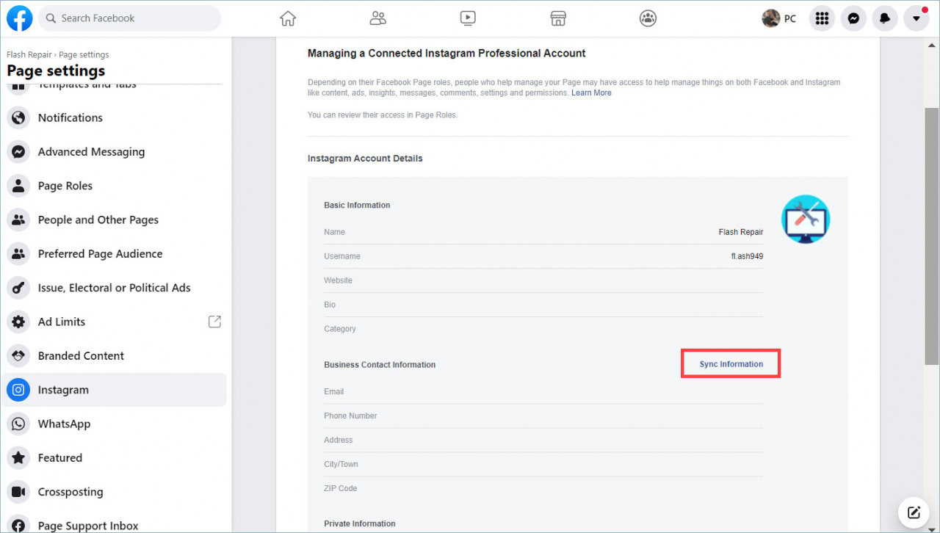Click the Category field label
This screenshot has height=533, width=940.
click(x=340, y=329)
